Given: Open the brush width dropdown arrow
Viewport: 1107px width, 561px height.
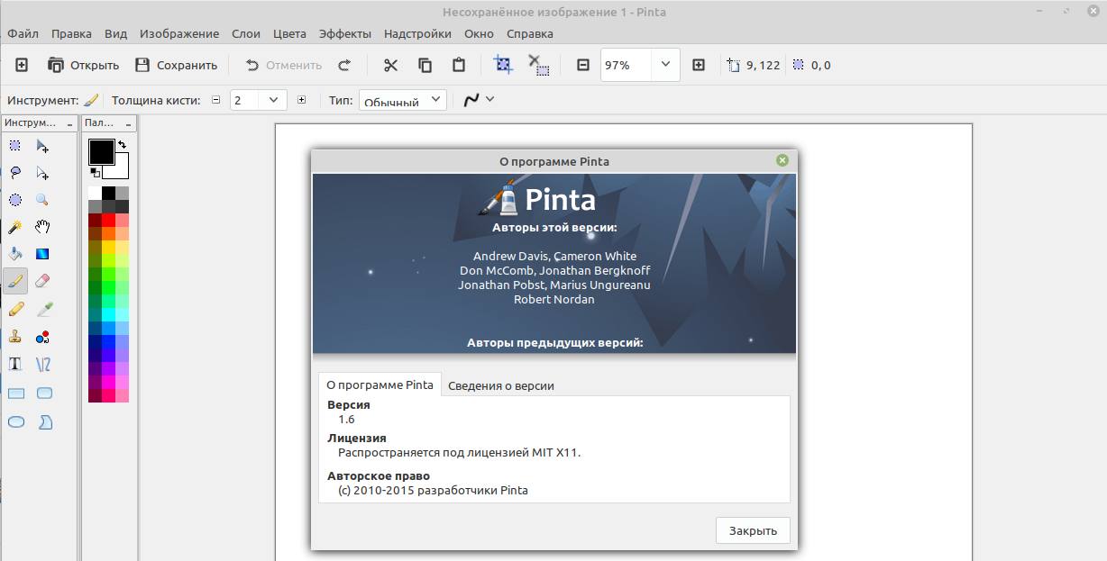Looking at the screenshot, I should coord(274,101).
